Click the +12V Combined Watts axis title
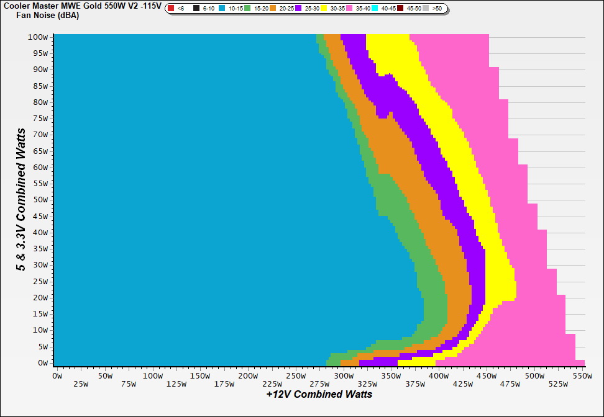Viewport: 604px width, 417px height. (319, 394)
